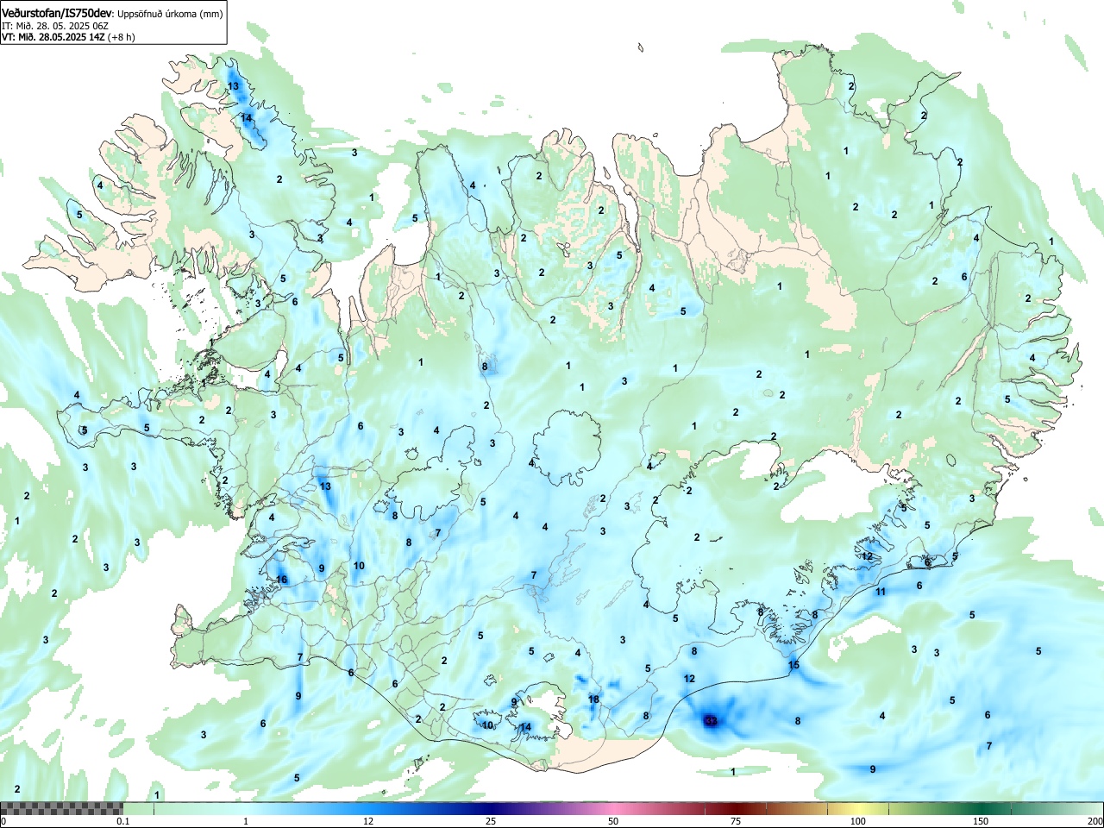Screen dimensions: 1104x828
Task: Click the 100 label on the color scale
Action: coord(857,821)
